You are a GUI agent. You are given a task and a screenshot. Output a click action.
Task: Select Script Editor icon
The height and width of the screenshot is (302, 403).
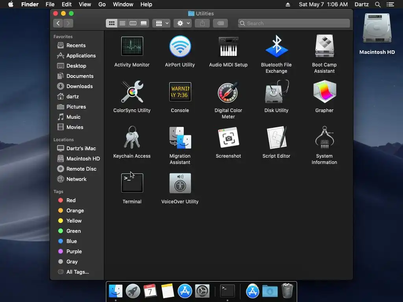(x=276, y=137)
